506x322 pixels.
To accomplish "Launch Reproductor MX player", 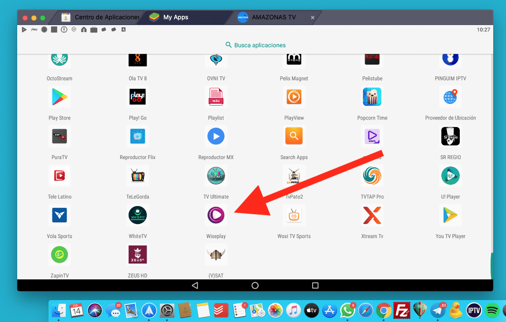I will coord(216,137).
